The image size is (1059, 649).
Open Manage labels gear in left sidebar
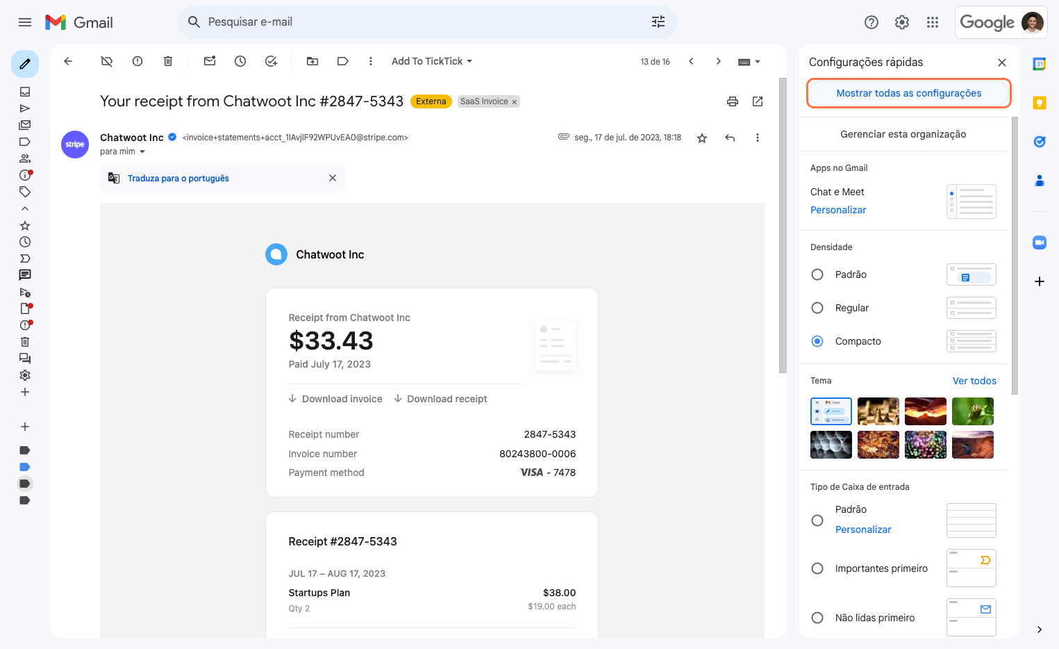pos(25,375)
